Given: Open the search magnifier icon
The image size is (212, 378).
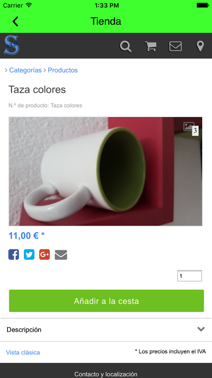Looking at the screenshot, I should click(x=125, y=46).
